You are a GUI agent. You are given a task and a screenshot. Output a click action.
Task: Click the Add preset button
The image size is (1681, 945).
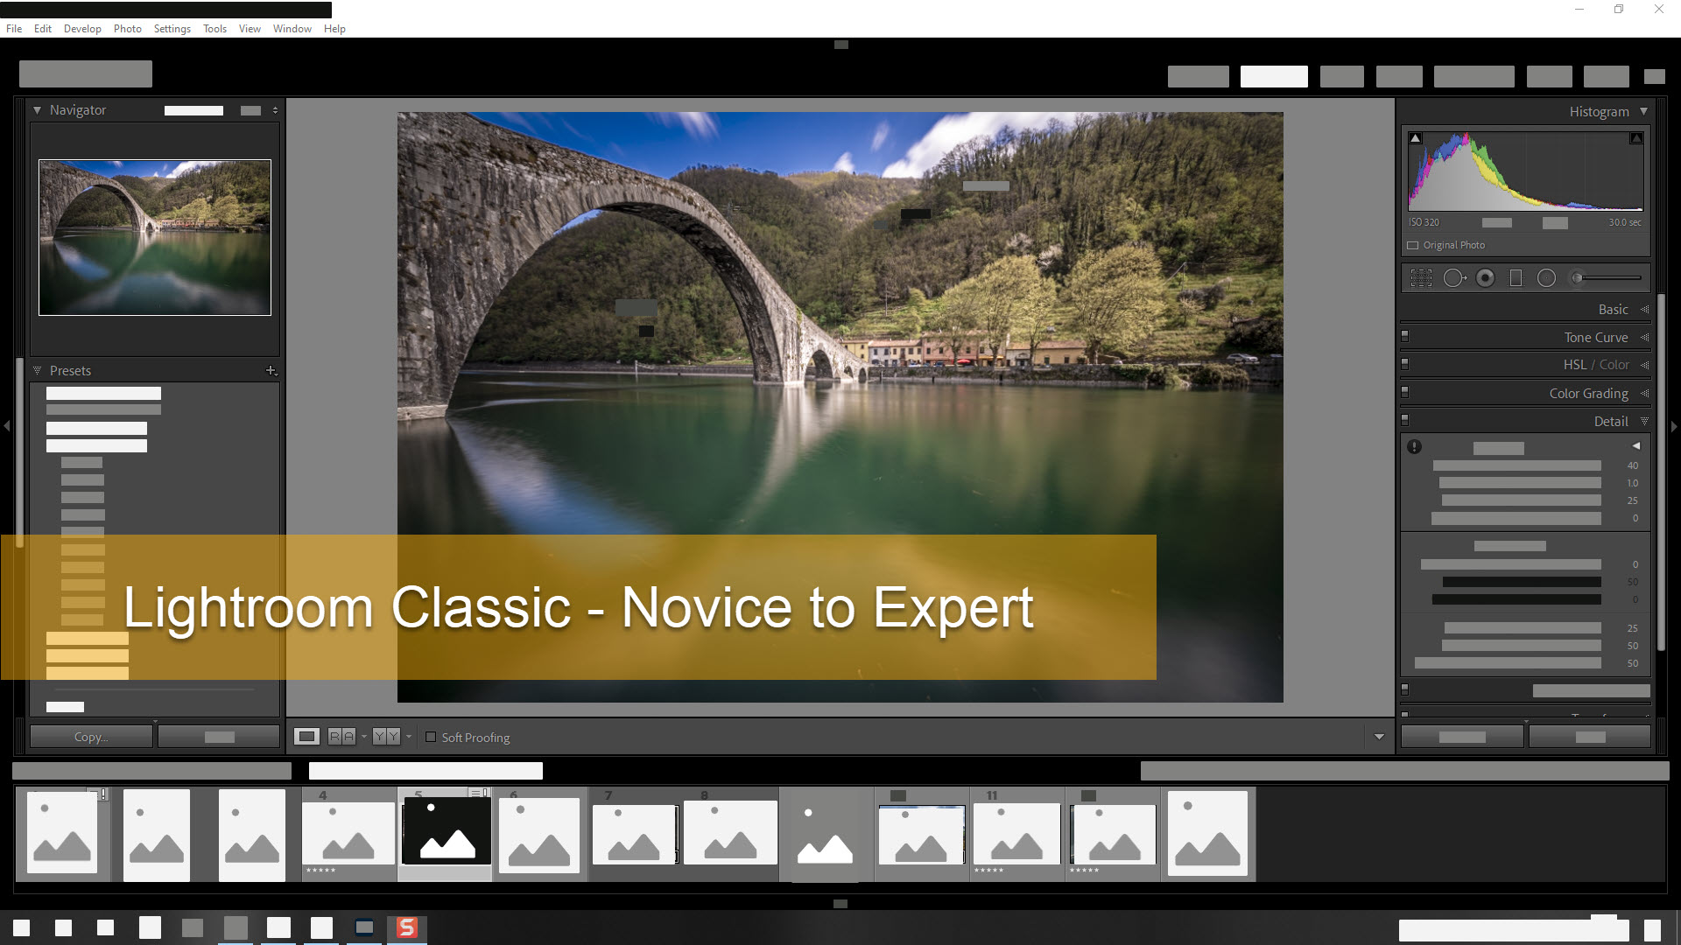(x=269, y=369)
